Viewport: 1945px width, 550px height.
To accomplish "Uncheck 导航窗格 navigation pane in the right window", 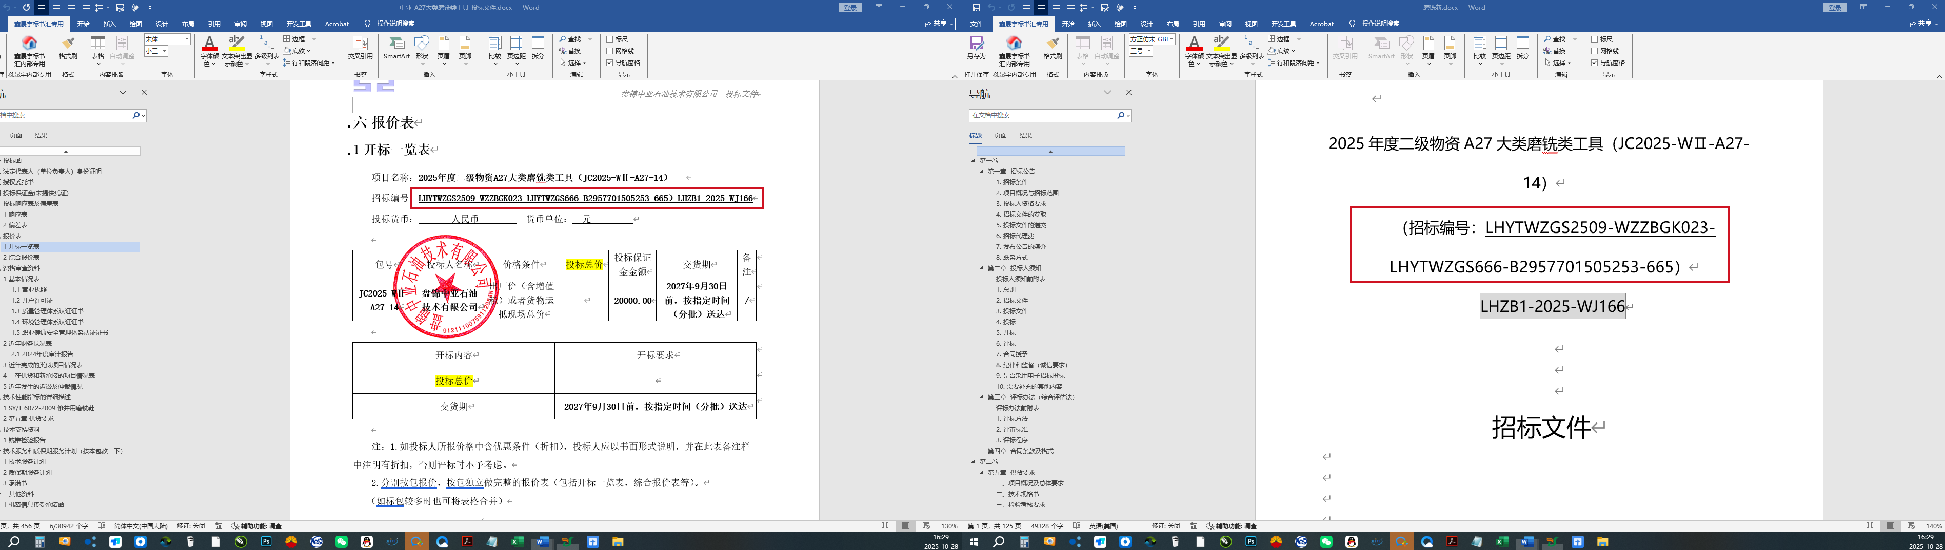I will coord(1595,64).
